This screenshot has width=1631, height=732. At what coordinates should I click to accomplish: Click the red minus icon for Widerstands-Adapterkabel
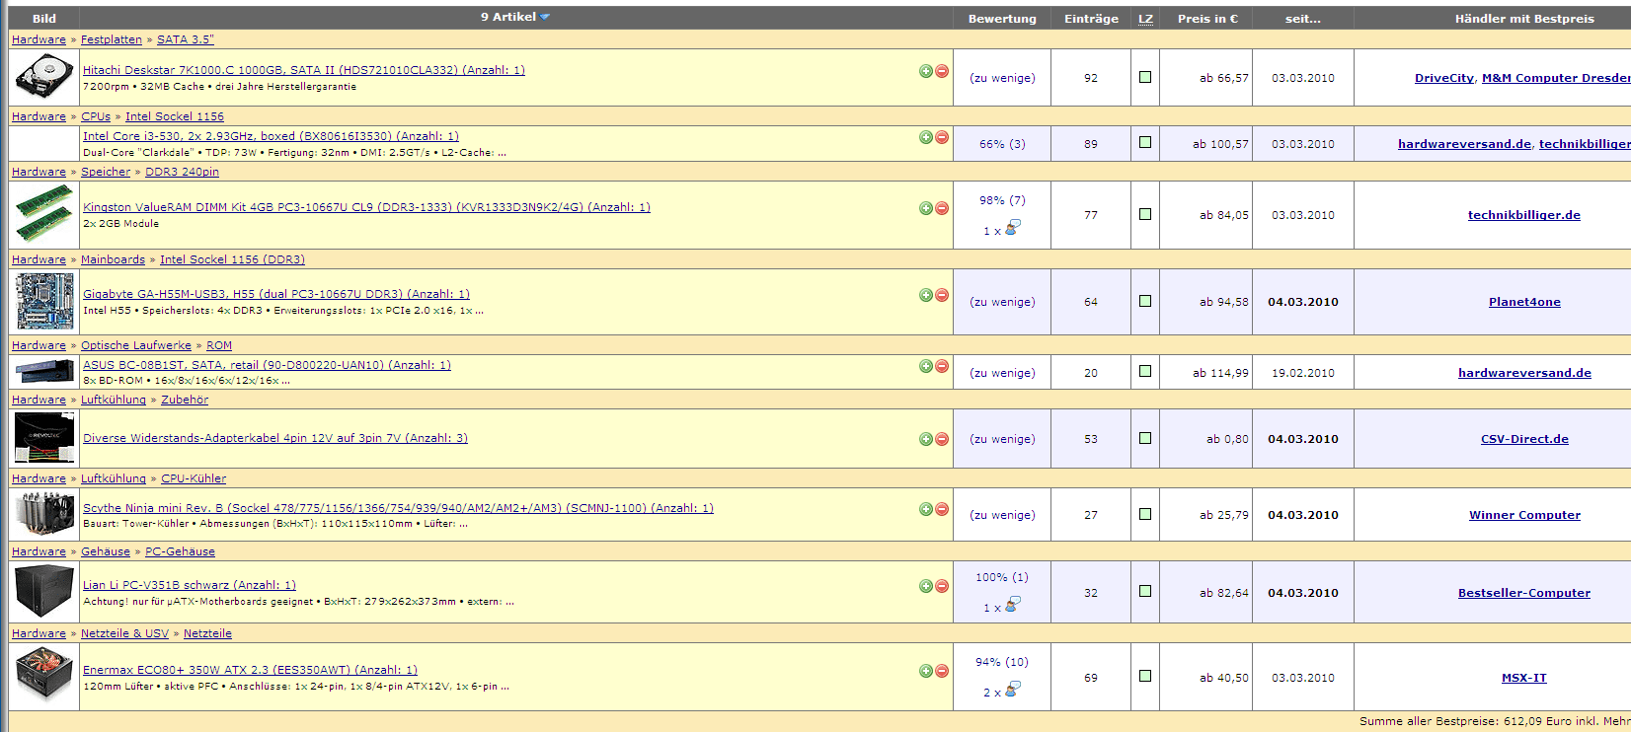[x=942, y=439]
